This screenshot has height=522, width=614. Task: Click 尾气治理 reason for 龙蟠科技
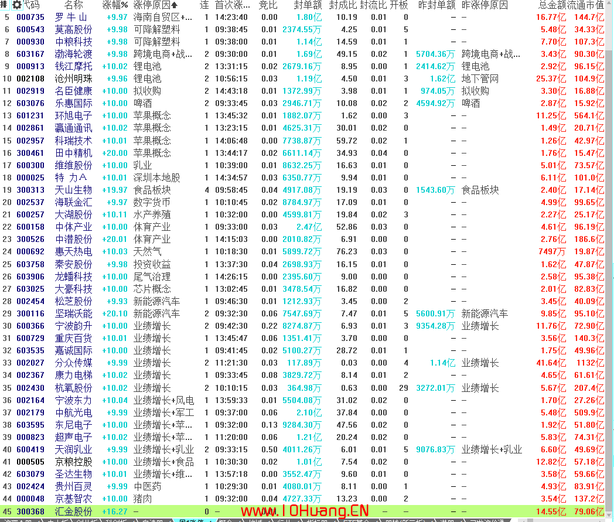[152, 277]
